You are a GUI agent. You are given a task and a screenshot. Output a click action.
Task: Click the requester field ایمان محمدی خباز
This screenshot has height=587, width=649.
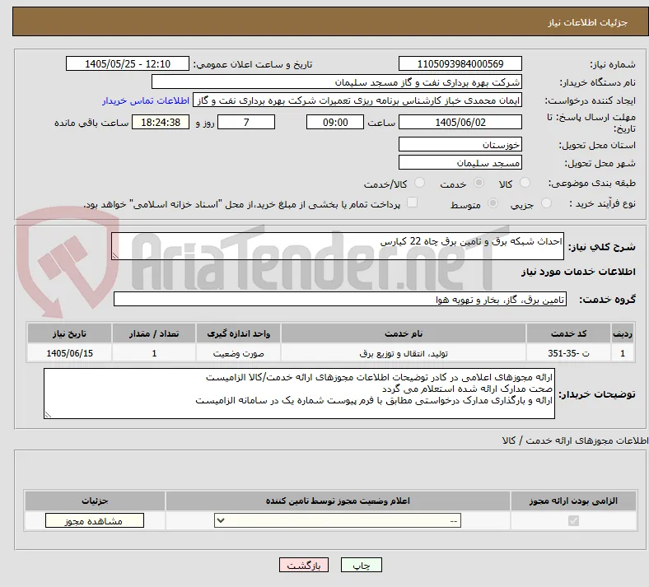tap(357, 100)
